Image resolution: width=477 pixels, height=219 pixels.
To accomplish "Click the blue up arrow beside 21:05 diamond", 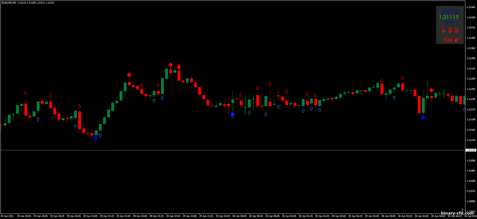I will (100, 136).
